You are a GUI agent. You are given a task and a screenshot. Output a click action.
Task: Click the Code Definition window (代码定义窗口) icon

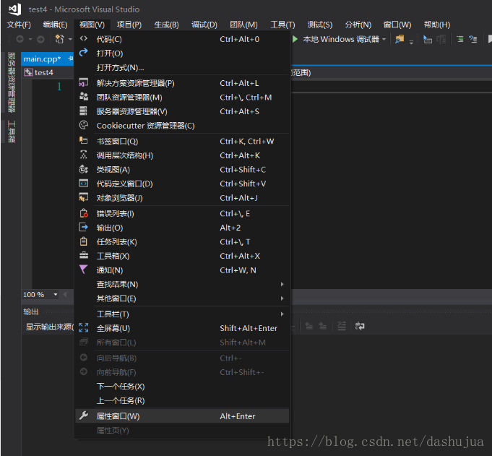point(84,183)
